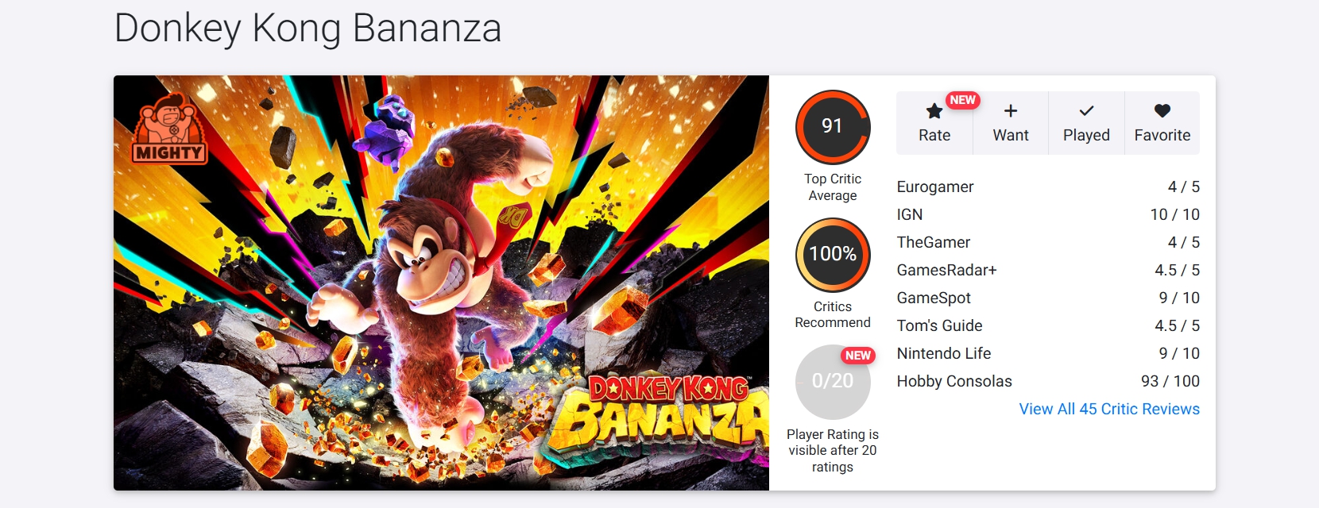Click the 100% Critics Recommend circle
This screenshot has height=508, width=1319.
[x=833, y=255]
